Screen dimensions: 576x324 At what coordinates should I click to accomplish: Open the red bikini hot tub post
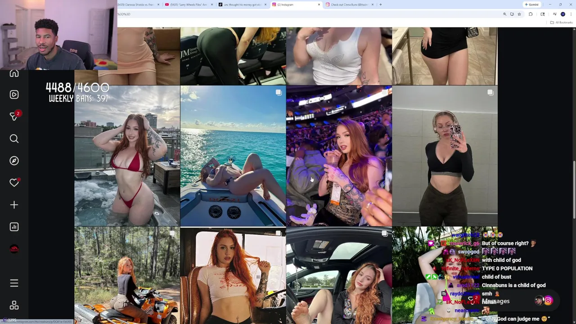point(127,156)
